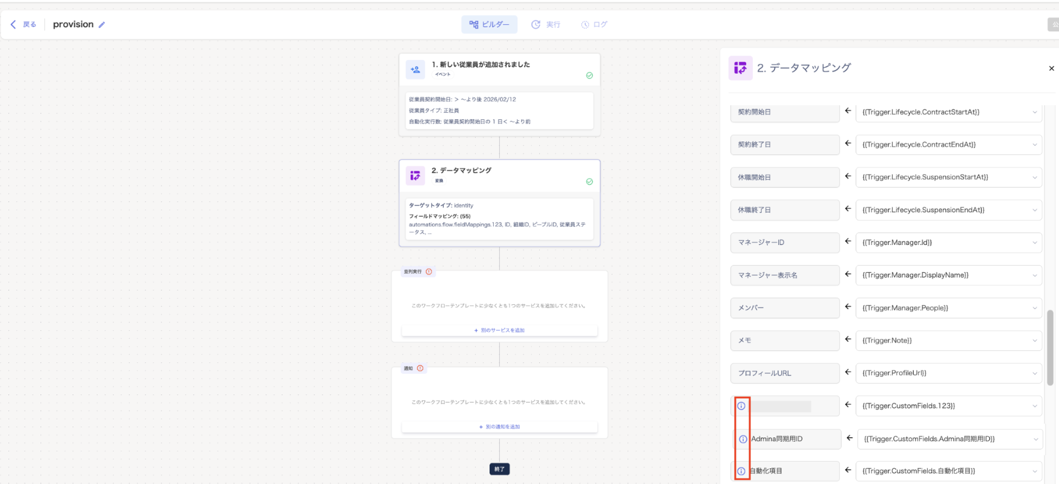Open the Trigger.Manager.People dropdown
The height and width of the screenshot is (484, 1059).
[948, 308]
